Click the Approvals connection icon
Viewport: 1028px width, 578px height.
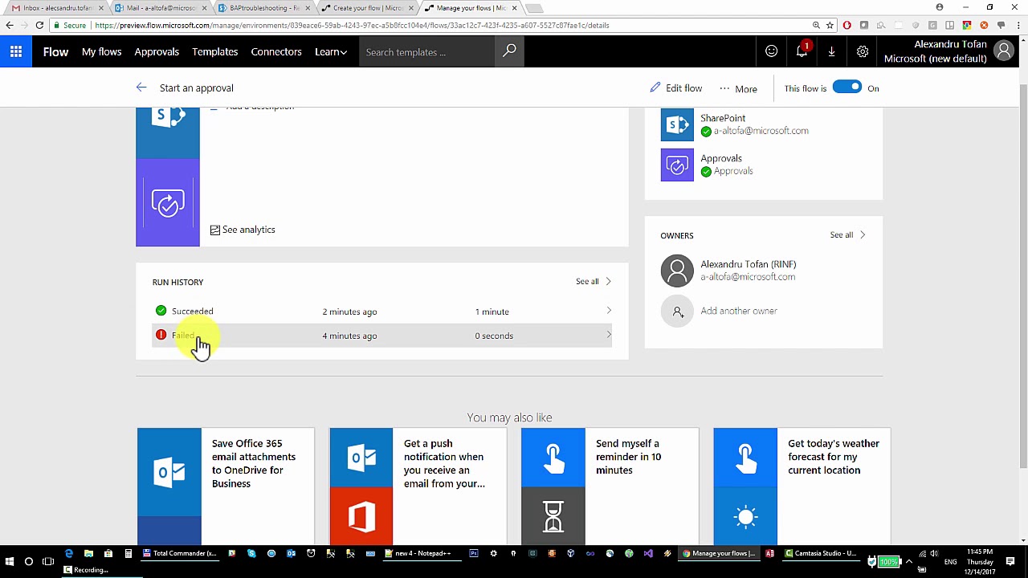coord(677,165)
